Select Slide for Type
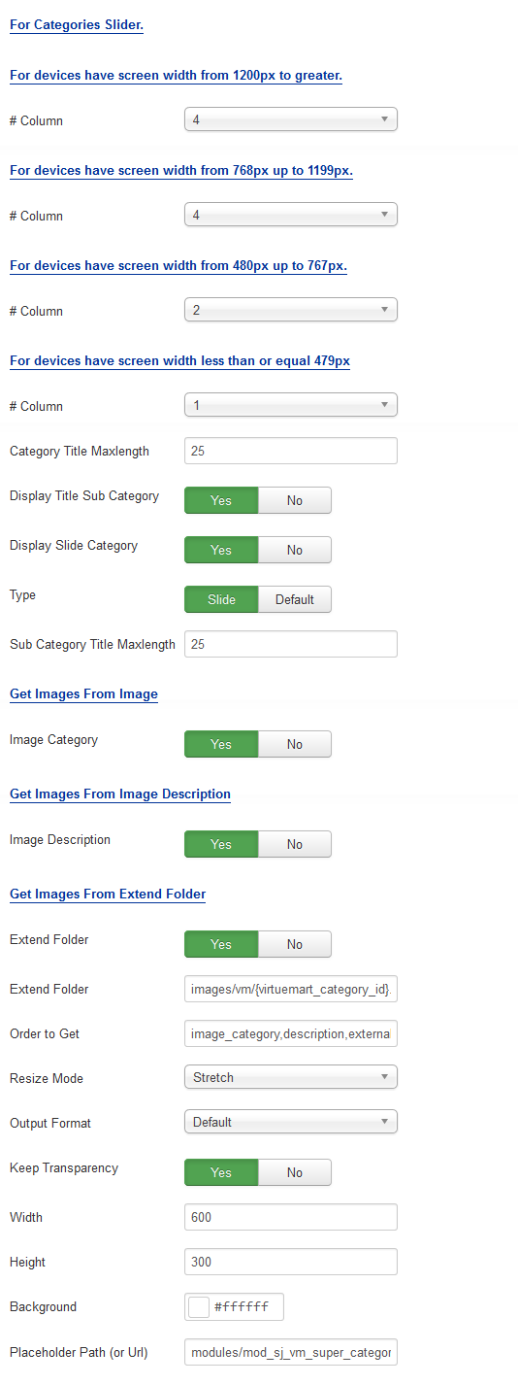 (221, 599)
